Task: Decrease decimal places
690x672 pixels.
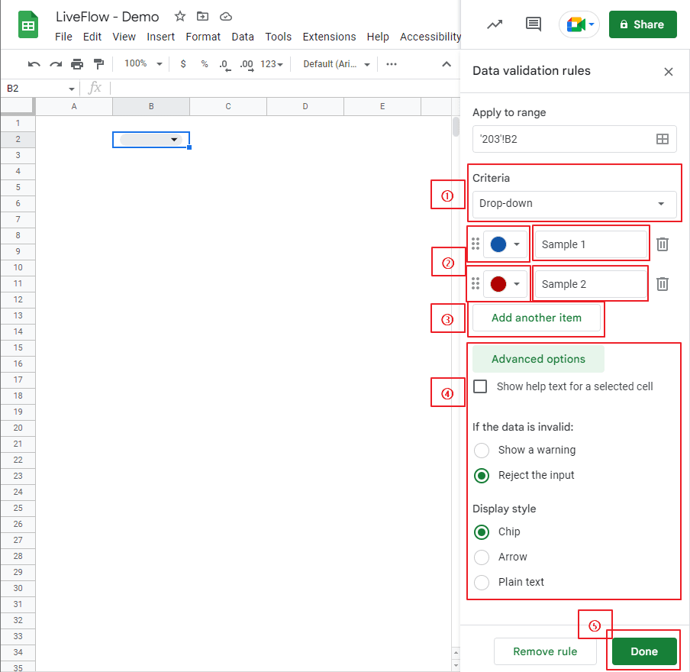Action: (x=225, y=65)
